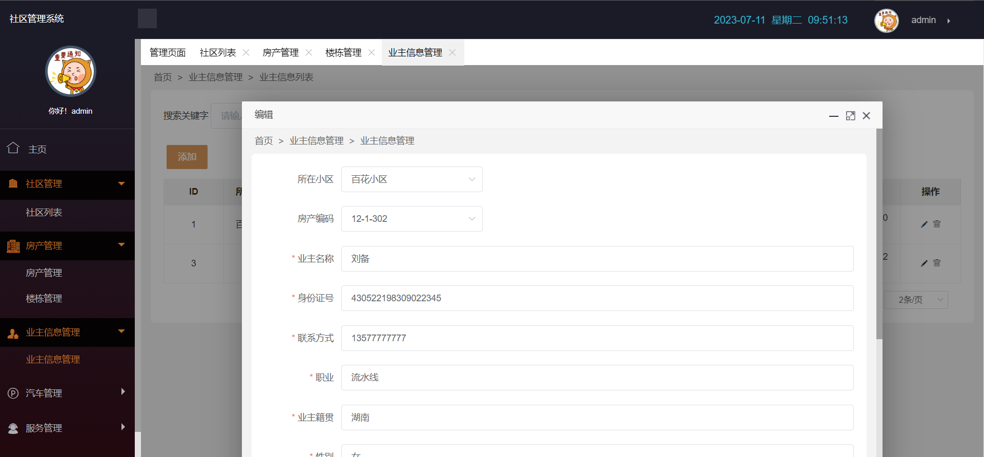Click the 职业 field showing 流水线
Viewport: 984px width, 457px height.
click(x=598, y=378)
